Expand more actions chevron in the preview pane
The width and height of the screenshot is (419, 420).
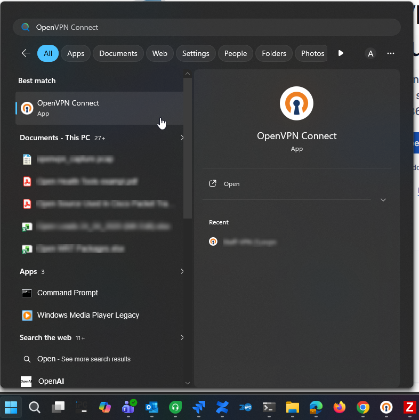point(383,200)
